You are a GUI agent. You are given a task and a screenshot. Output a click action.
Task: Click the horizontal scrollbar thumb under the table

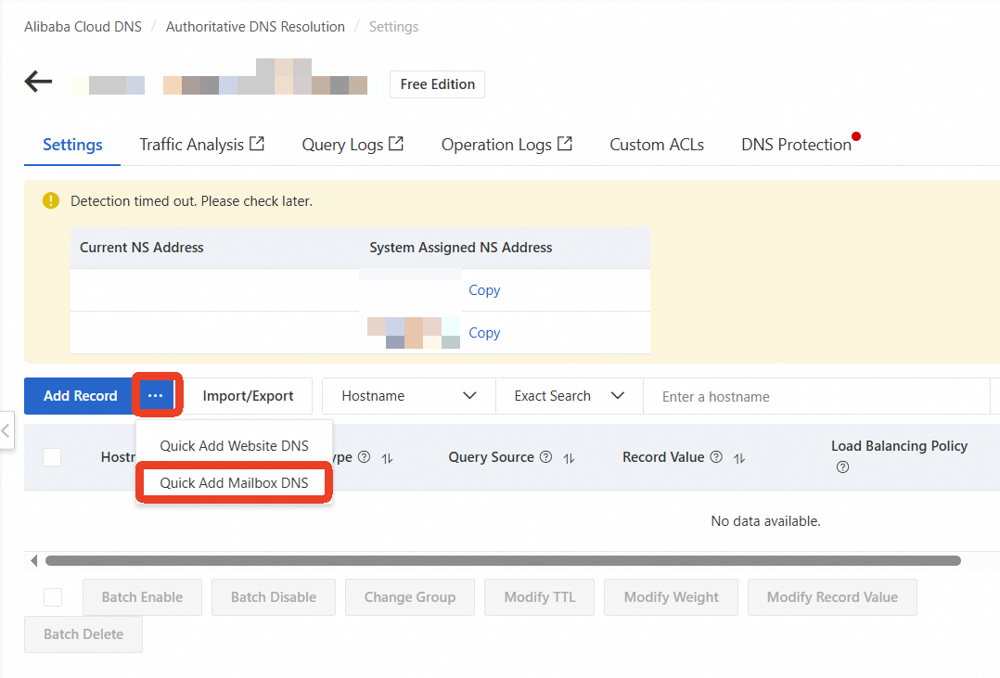pos(503,560)
